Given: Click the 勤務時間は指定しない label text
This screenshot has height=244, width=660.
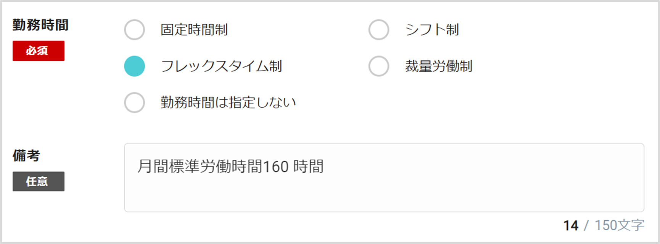Looking at the screenshot, I should point(228,102).
